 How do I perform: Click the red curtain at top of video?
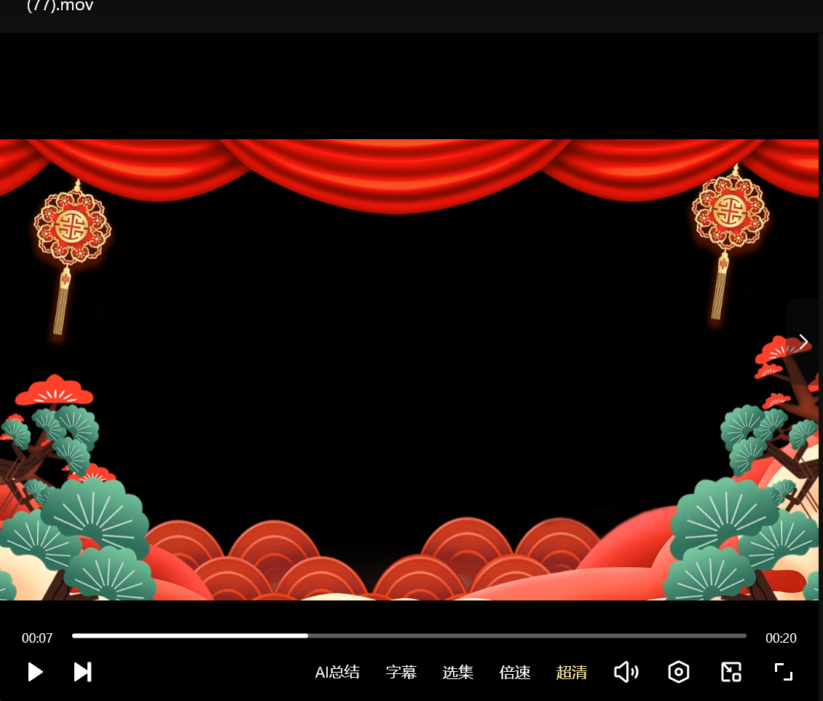393,171
